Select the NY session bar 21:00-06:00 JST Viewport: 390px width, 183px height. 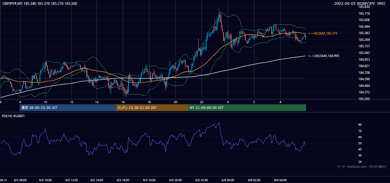click(247, 108)
